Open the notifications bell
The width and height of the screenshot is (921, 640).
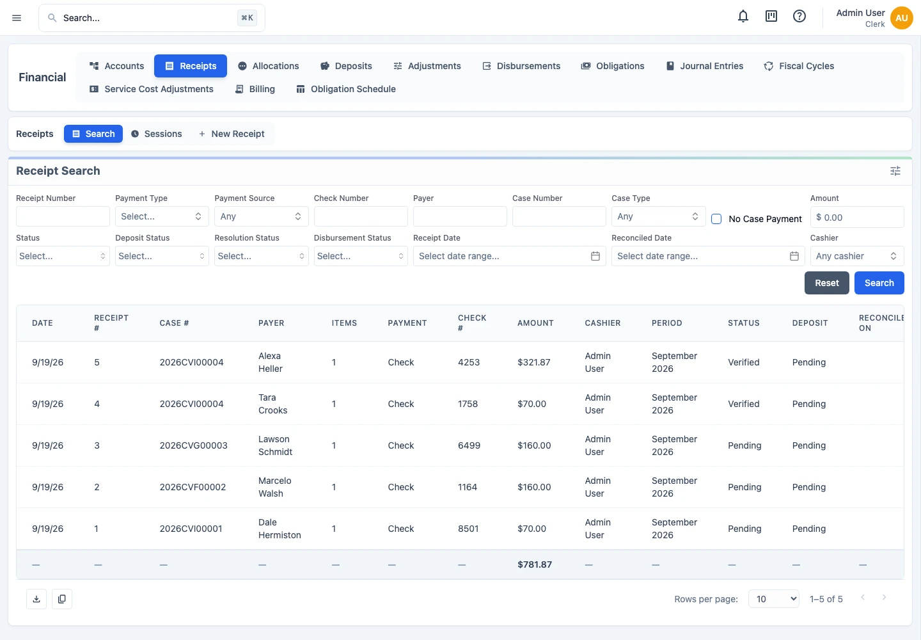coord(743,17)
